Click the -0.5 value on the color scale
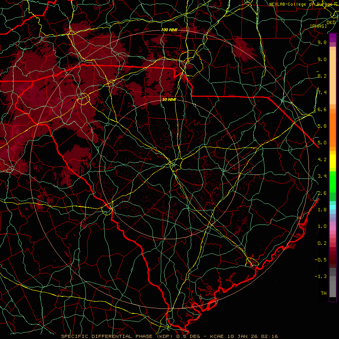Screen dimensions: 339x339 tap(321, 260)
